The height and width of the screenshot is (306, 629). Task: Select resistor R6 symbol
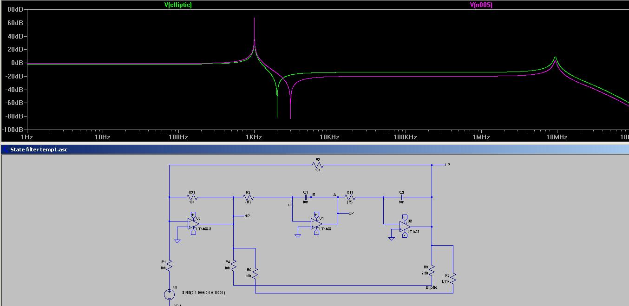point(255,273)
